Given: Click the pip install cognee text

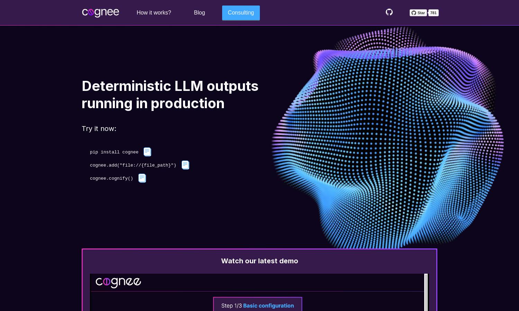Looking at the screenshot, I should pos(114,152).
